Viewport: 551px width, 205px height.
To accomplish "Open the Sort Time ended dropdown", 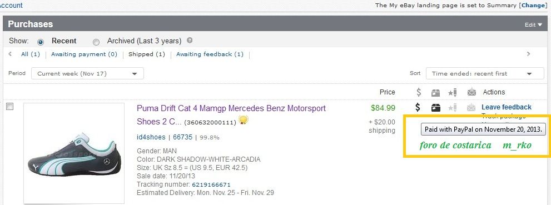I will (485, 73).
